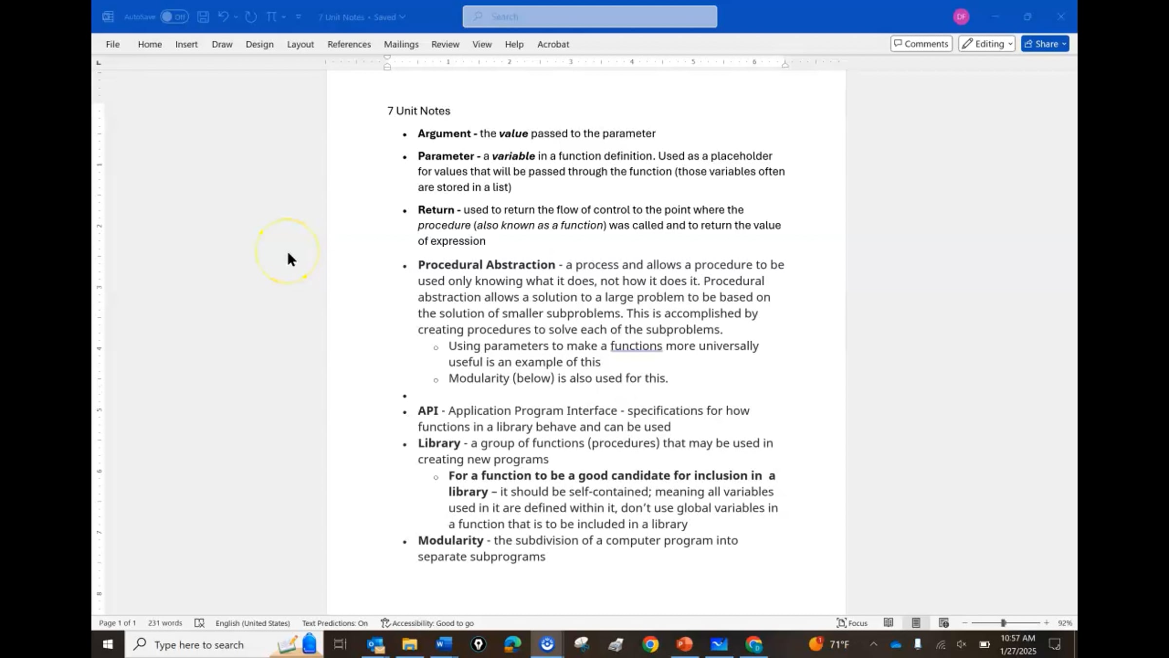The width and height of the screenshot is (1169, 658).
Task: Open the Share menu
Action: [1044, 43]
